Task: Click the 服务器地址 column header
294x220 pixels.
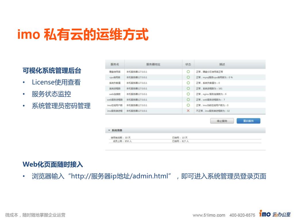Action: pos(153,64)
